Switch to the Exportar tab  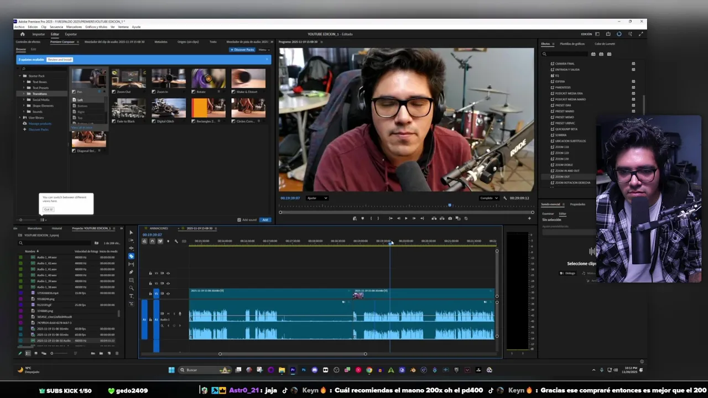coord(71,34)
